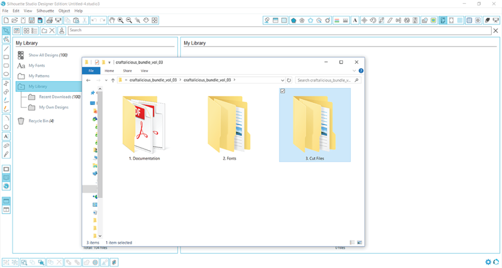Screen dimensions: 502x268
Task: Open the File menu in Silhouette Studio
Action: [x=5, y=11]
